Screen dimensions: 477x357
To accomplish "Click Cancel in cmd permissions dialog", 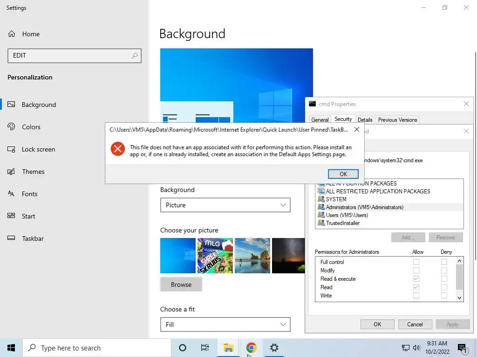I will coord(415,324).
